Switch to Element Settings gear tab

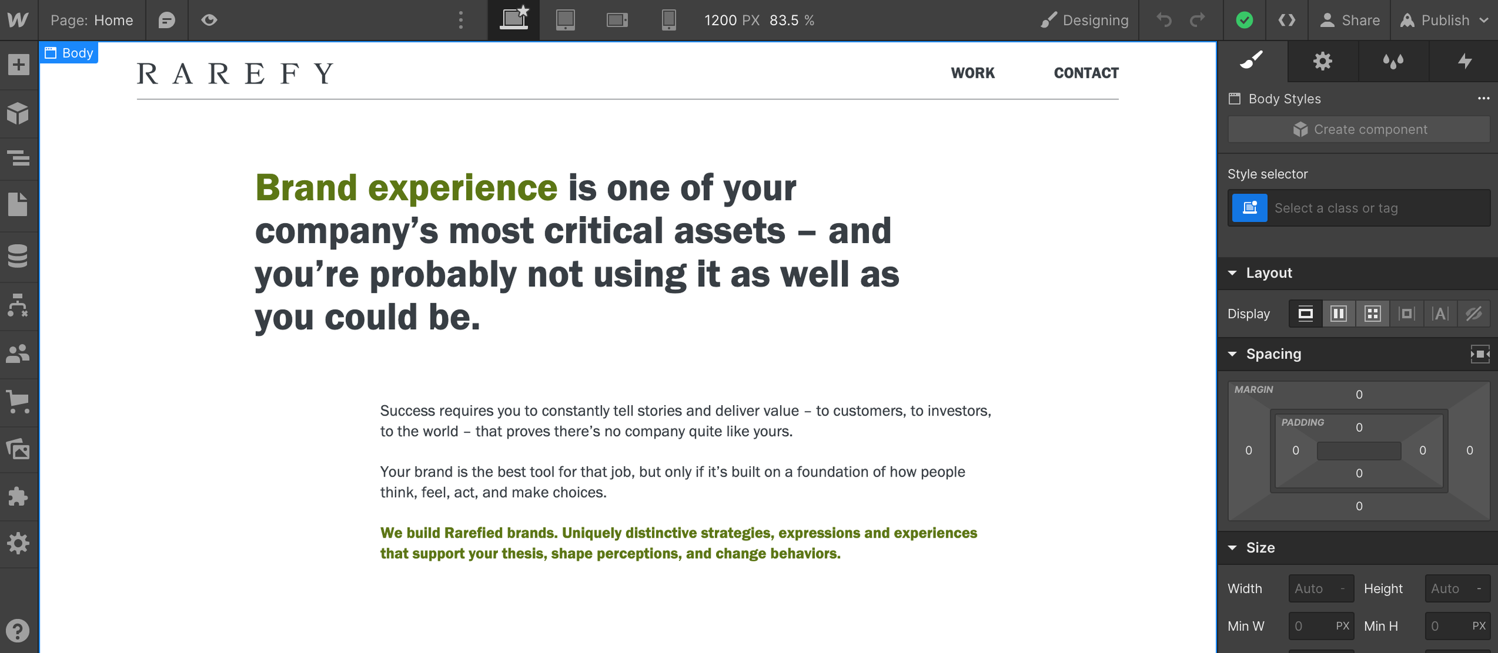click(1322, 61)
